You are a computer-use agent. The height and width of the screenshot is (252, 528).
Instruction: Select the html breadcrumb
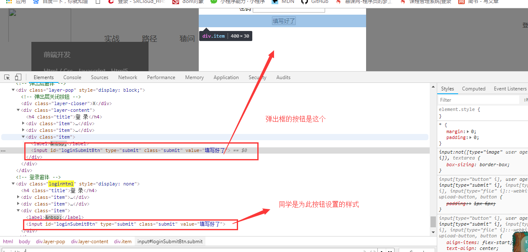click(x=8, y=242)
